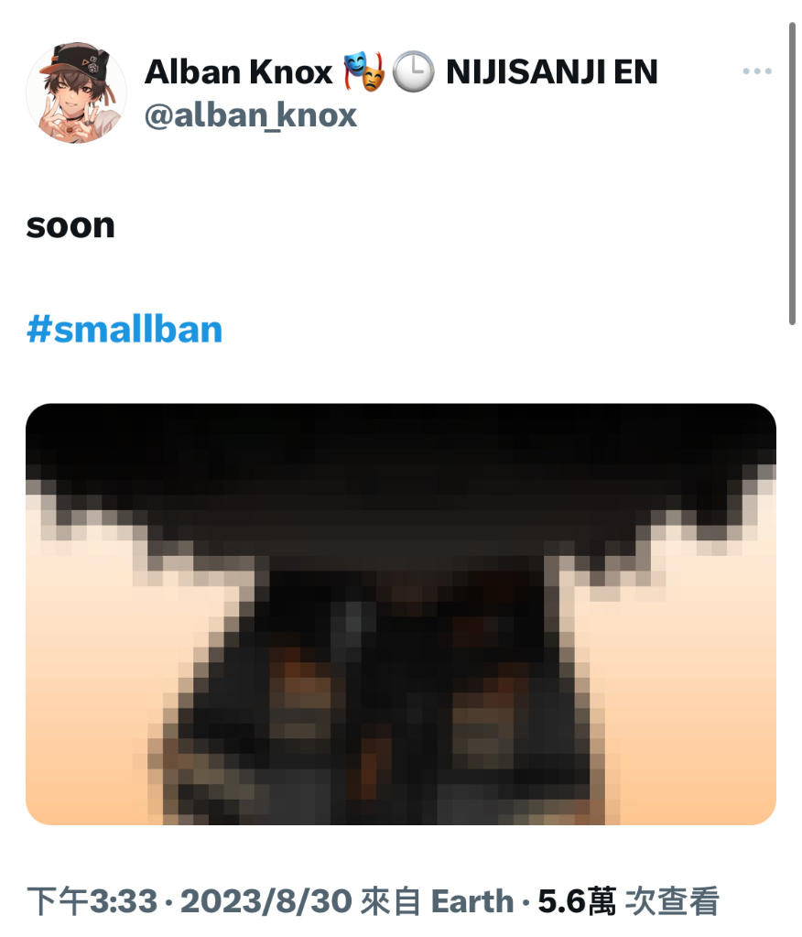Click the 來自 text before Earth
The width and height of the screenshot is (802, 937).
coord(391,901)
